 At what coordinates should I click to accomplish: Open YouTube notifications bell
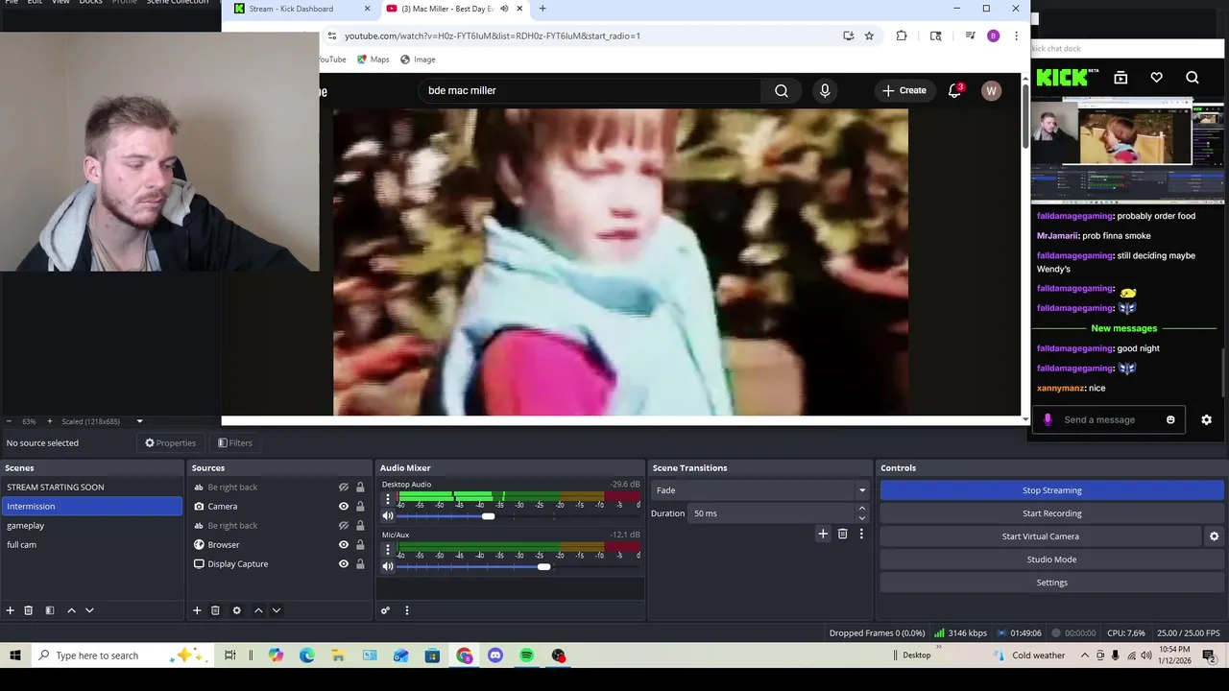954,90
